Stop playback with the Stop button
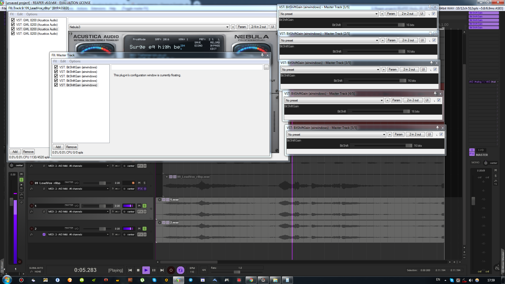505x284 pixels. click(x=138, y=270)
